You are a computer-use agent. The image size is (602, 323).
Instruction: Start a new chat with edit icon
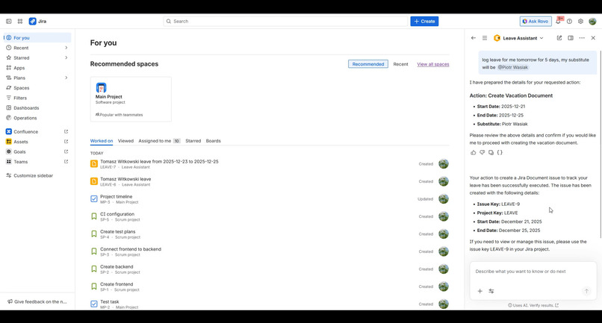[x=559, y=38]
